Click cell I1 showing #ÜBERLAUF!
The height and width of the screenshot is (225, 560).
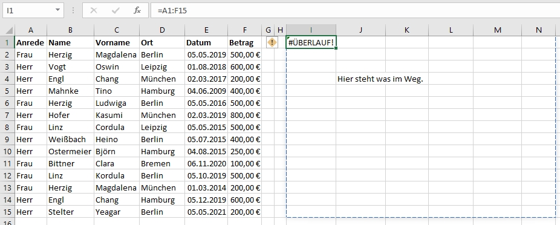click(311, 42)
